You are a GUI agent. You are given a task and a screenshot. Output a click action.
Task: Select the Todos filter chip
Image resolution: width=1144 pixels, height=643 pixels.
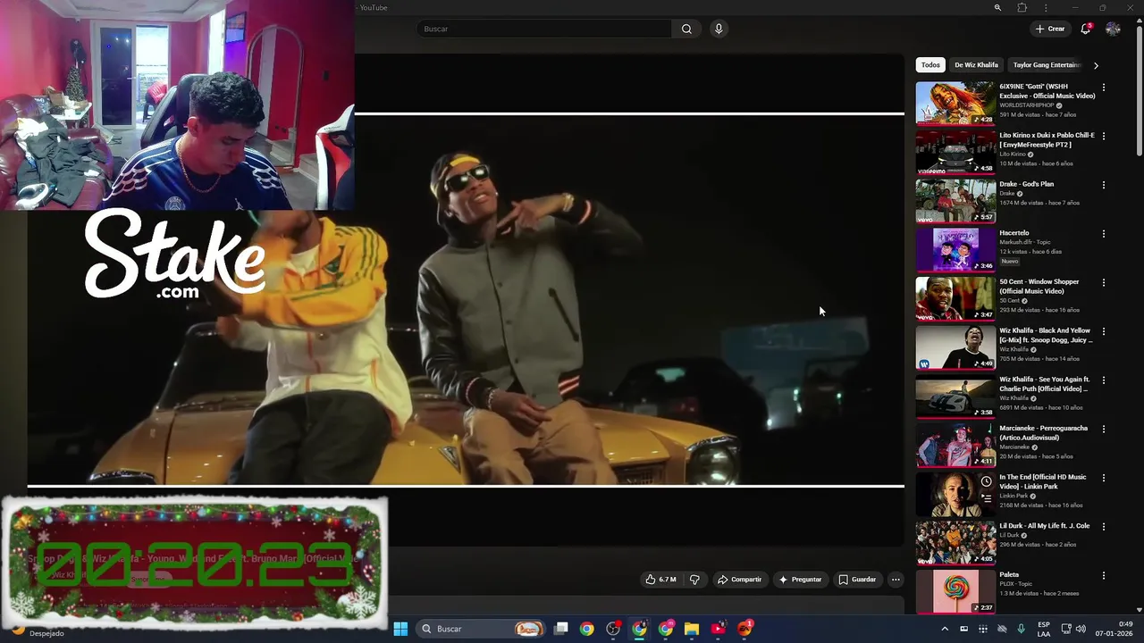(930, 65)
